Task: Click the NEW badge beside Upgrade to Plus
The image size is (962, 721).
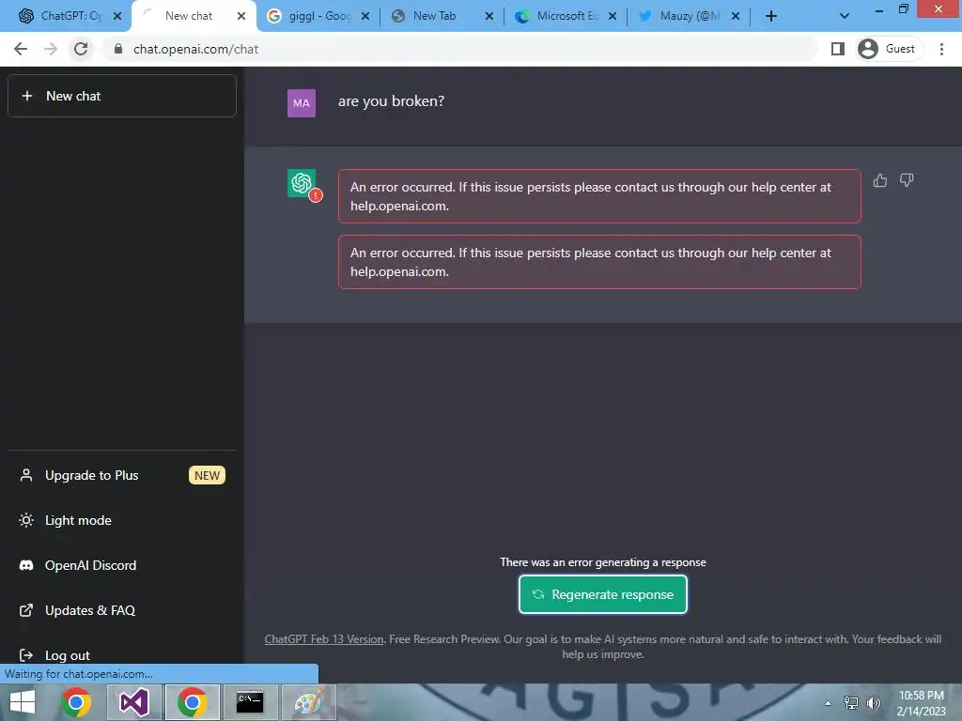Action: 207,475
